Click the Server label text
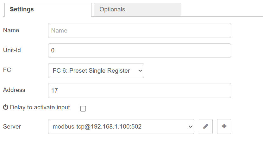The image size is (263, 151). point(12,127)
